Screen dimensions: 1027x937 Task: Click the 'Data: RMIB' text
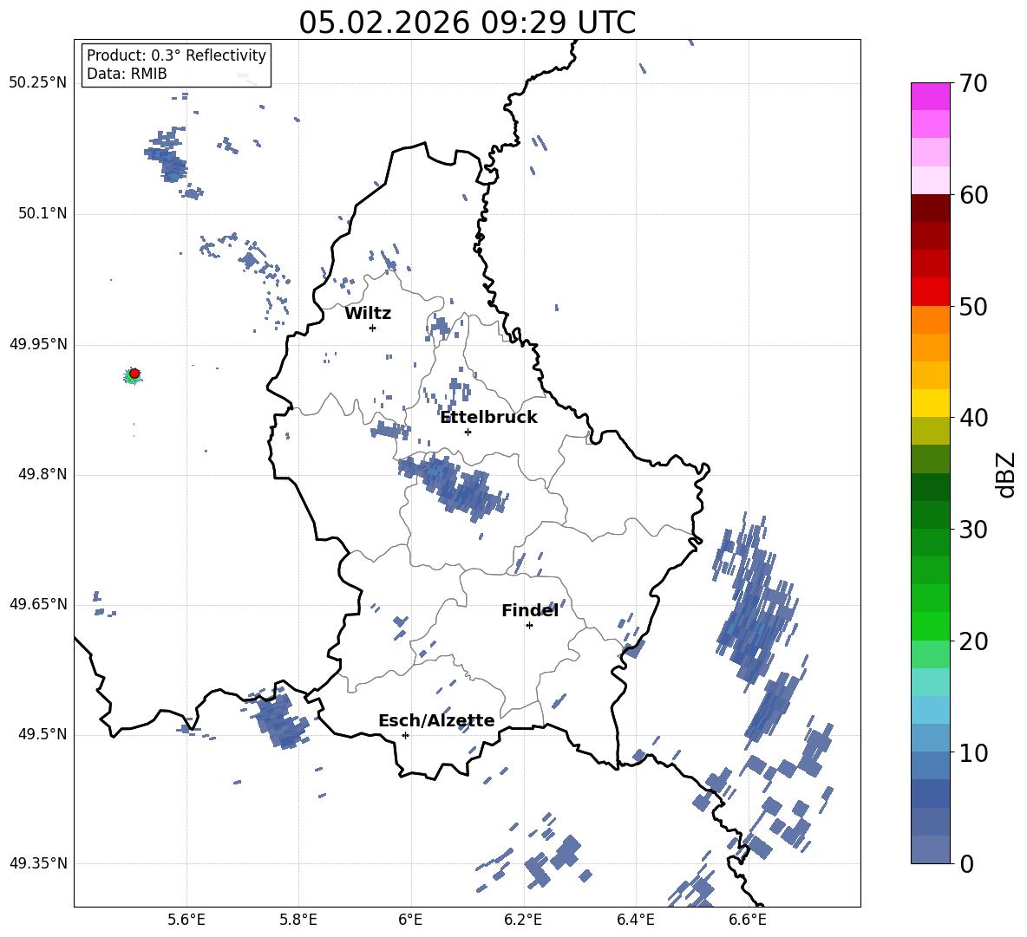pyautogui.click(x=127, y=74)
